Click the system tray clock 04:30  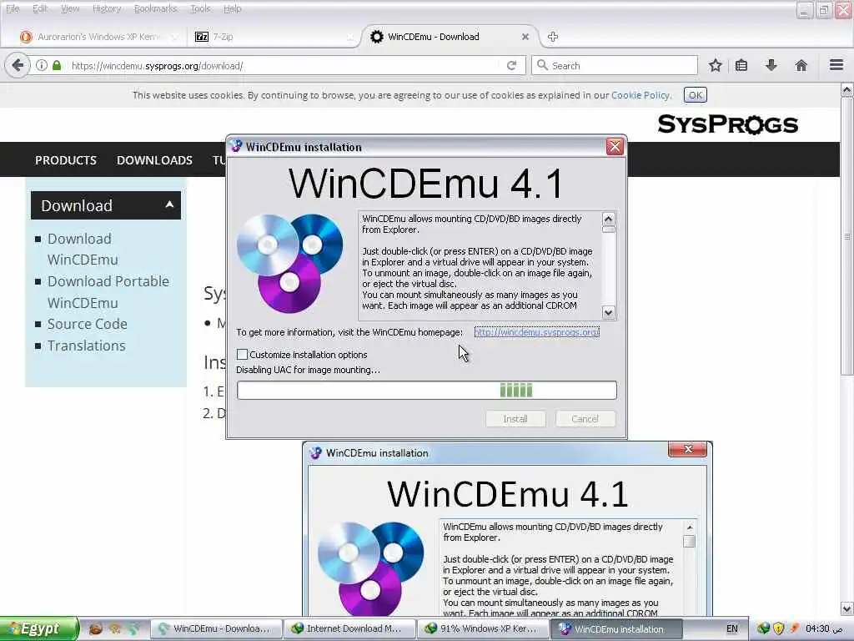(x=824, y=628)
